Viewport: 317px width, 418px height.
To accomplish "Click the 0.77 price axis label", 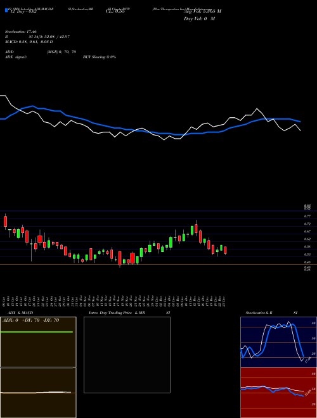I will click(307, 216).
